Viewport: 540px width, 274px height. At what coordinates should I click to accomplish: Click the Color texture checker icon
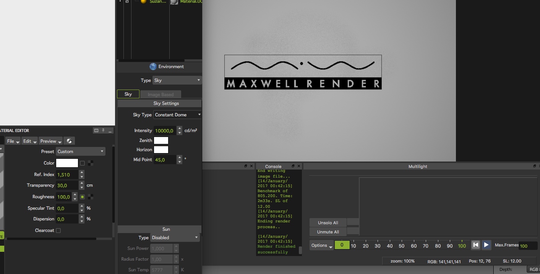91,163
